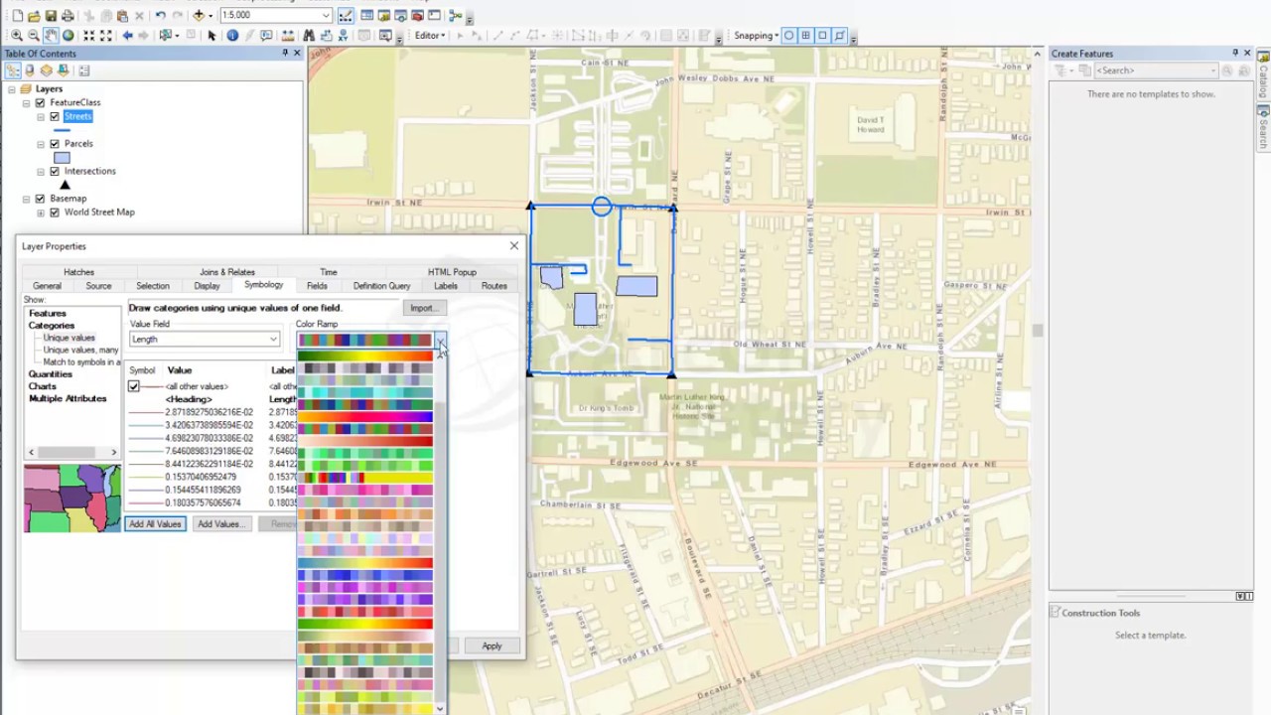Switch to the Definition Query tab
This screenshot has width=1271, height=715.
coord(381,286)
